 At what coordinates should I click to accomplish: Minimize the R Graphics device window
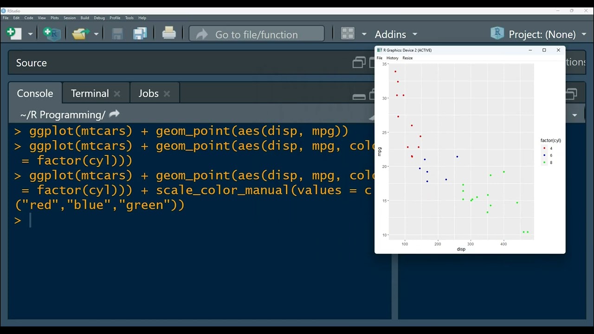tap(530, 50)
